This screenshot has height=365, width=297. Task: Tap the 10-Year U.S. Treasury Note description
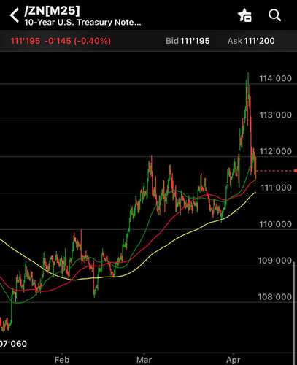click(x=82, y=23)
